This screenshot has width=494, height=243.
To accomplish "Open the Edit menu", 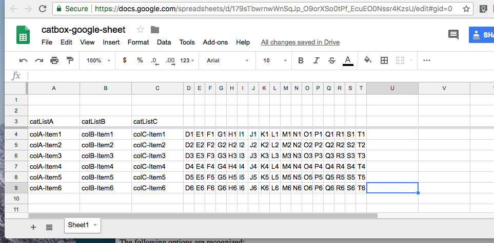I will coord(66,42).
